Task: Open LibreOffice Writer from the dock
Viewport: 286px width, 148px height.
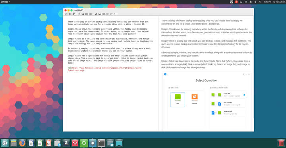Action: pos(31,143)
